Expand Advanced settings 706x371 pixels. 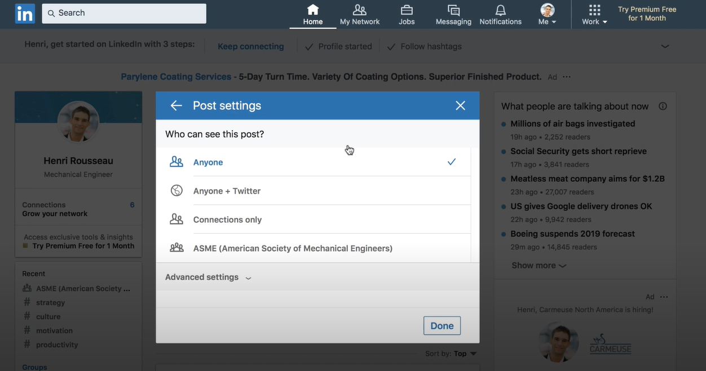click(208, 277)
